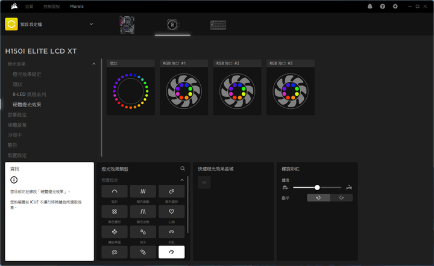434x266 pixels.
Task: Open help question mark icon
Action: tap(383, 7)
